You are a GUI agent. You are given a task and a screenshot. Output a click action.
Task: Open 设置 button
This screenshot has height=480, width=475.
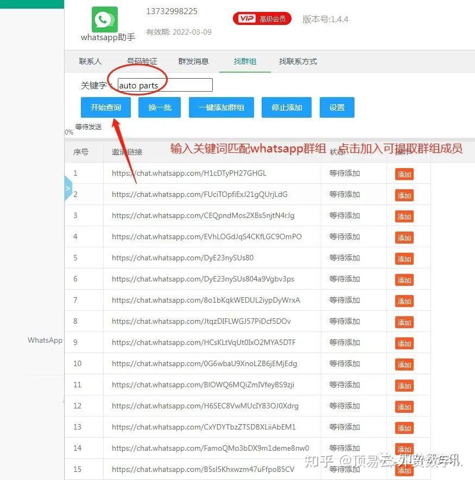337,107
